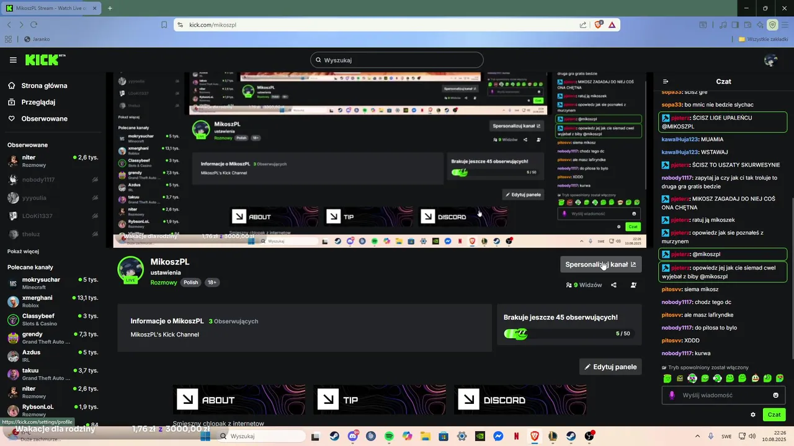Open the emoji picker in chat input
This screenshot has height=446, width=794.
coord(776,395)
